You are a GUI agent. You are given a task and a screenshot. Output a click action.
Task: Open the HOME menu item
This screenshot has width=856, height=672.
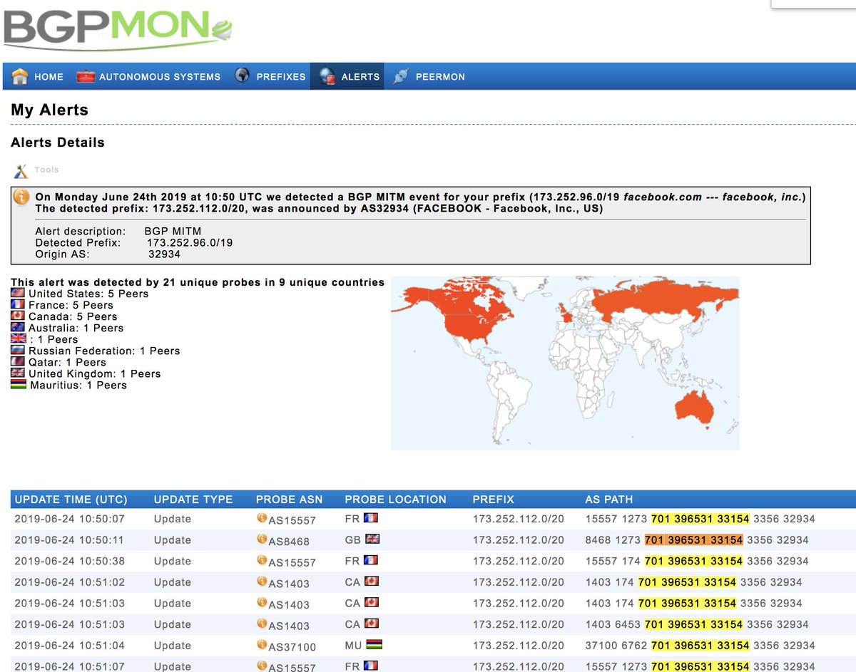click(49, 77)
